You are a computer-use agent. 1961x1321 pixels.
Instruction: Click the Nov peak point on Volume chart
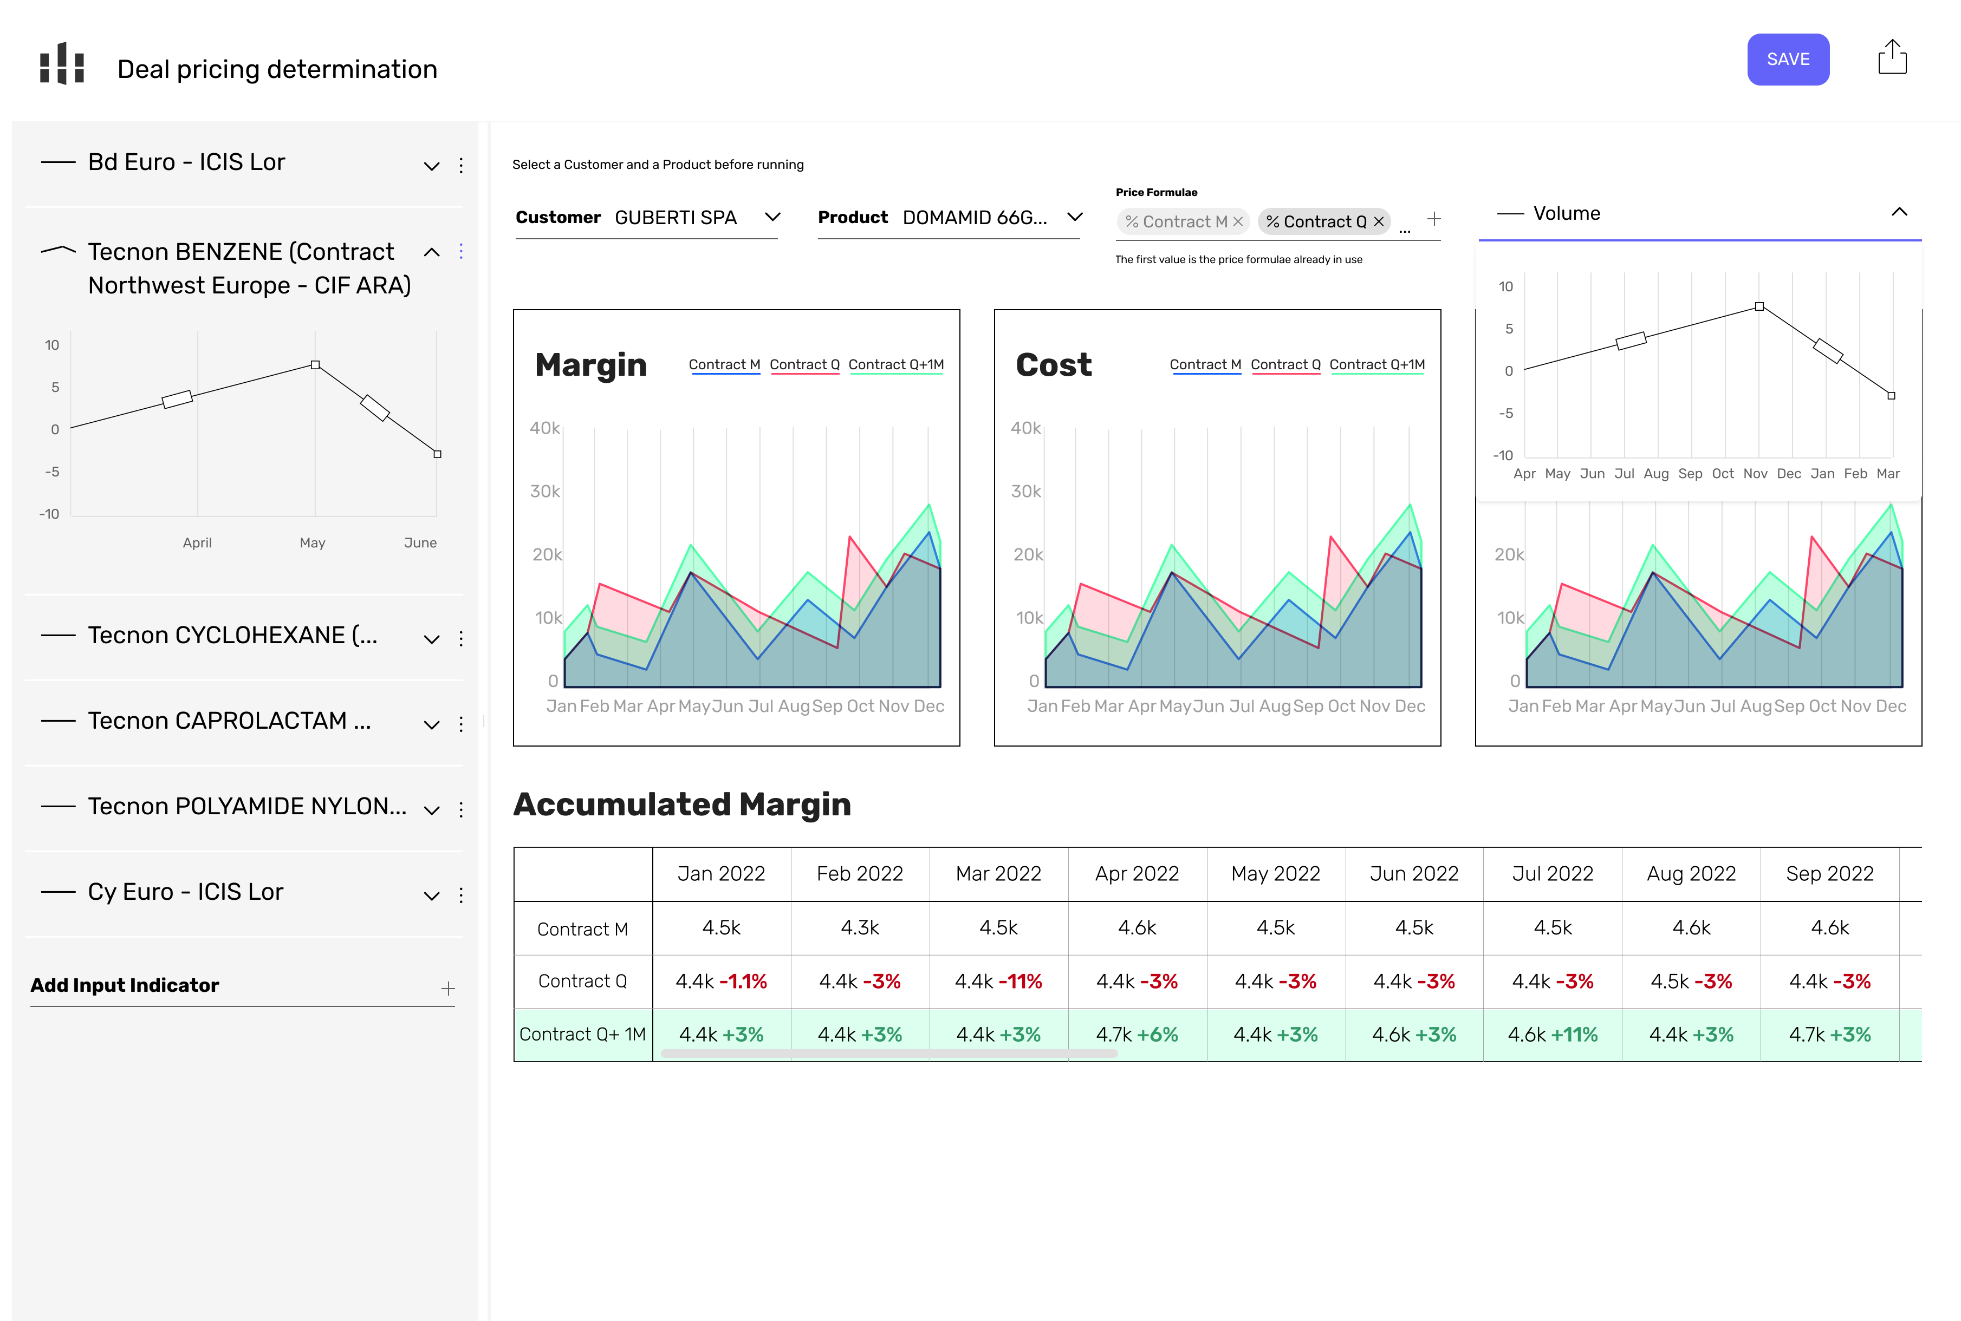pos(1759,306)
